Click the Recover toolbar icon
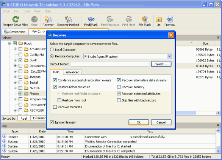 click(x=48, y=19)
